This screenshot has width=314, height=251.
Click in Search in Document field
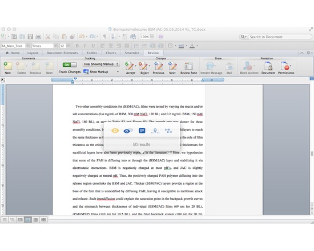[x=280, y=37]
